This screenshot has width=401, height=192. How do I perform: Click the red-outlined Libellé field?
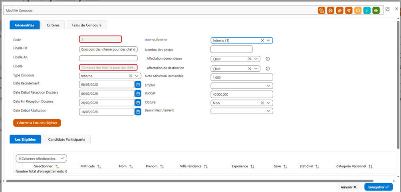click(108, 67)
